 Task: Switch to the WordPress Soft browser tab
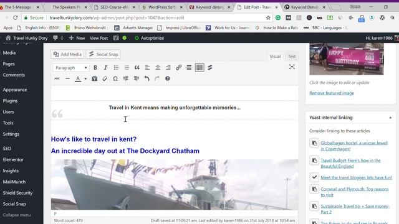pyautogui.click(x=162, y=7)
